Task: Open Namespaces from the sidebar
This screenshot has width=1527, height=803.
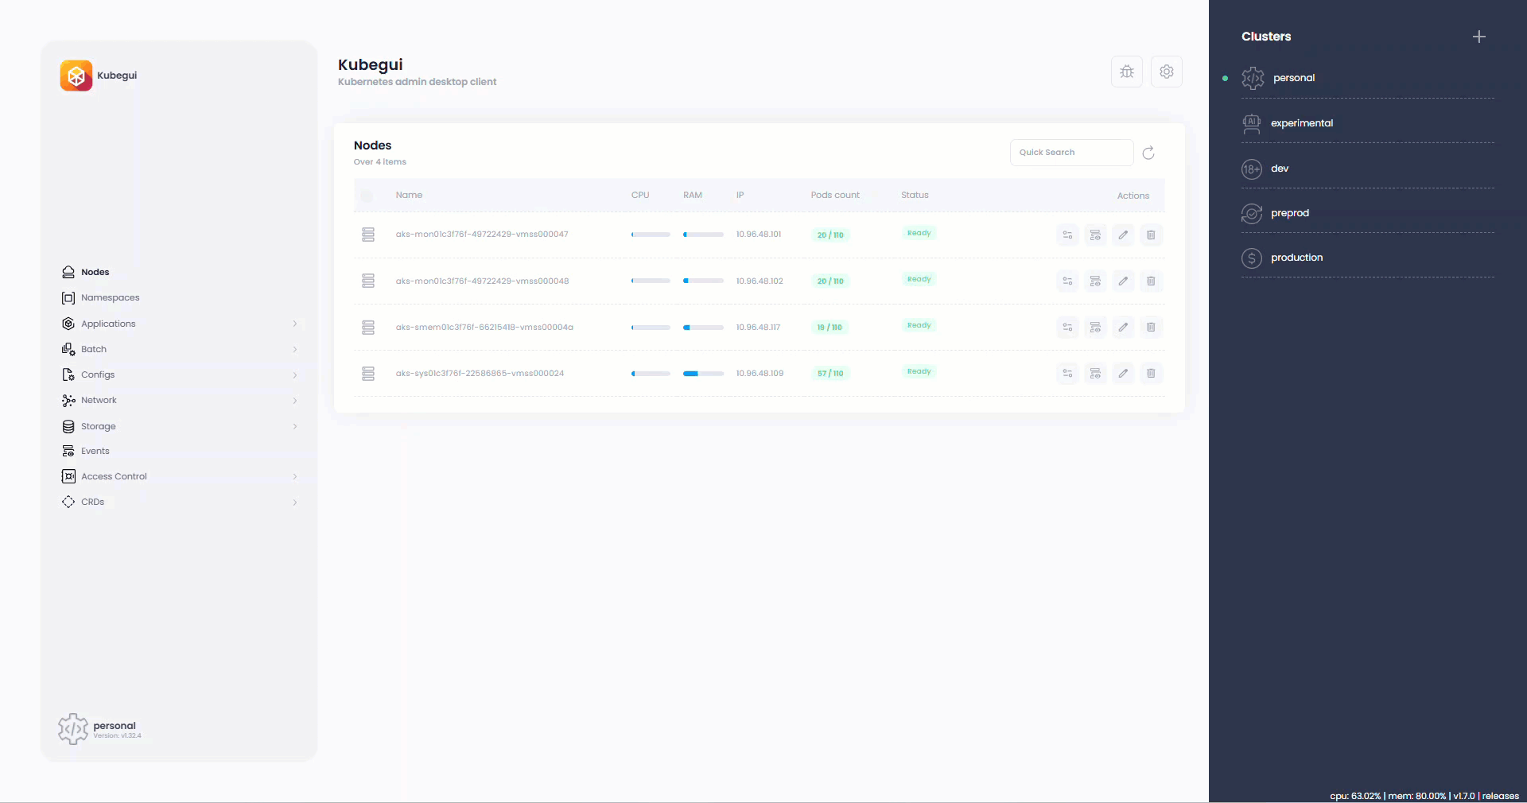Action: (110, 297)
